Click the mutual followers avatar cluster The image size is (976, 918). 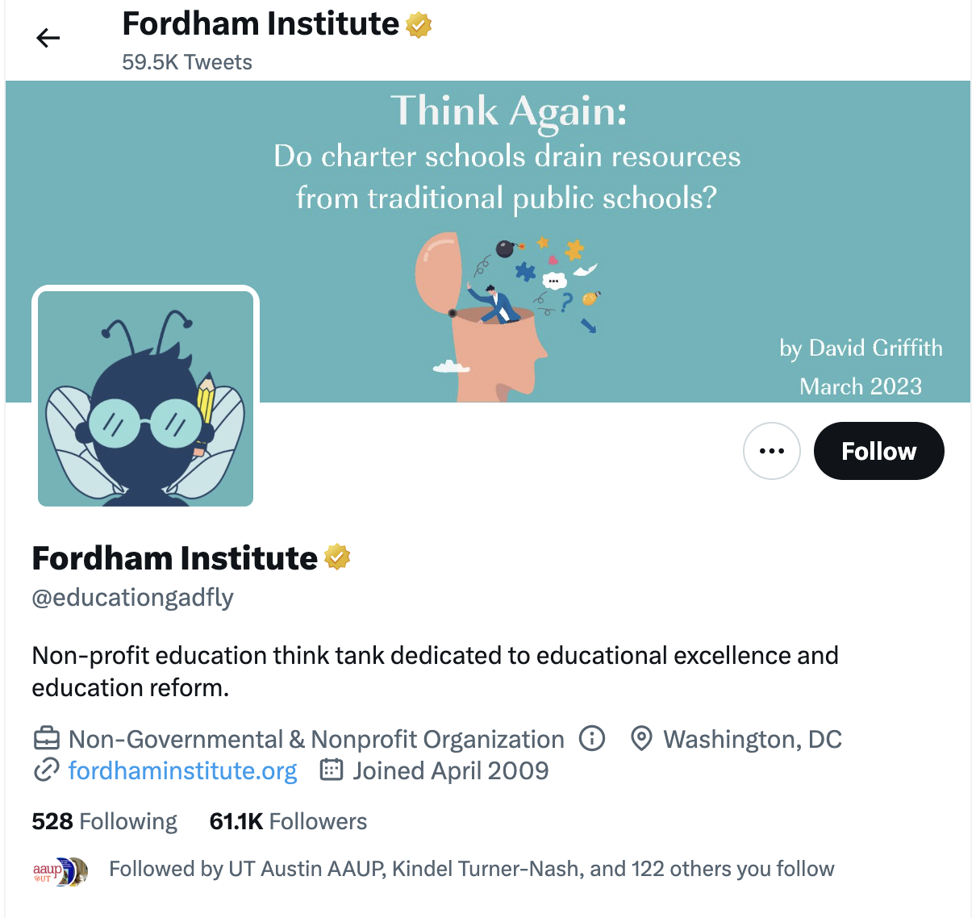(60, 870)
